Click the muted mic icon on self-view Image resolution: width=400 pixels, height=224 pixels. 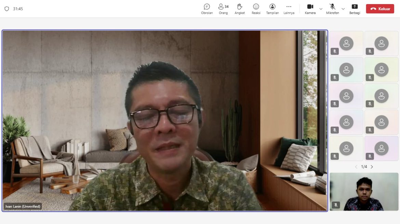point(336,205)
